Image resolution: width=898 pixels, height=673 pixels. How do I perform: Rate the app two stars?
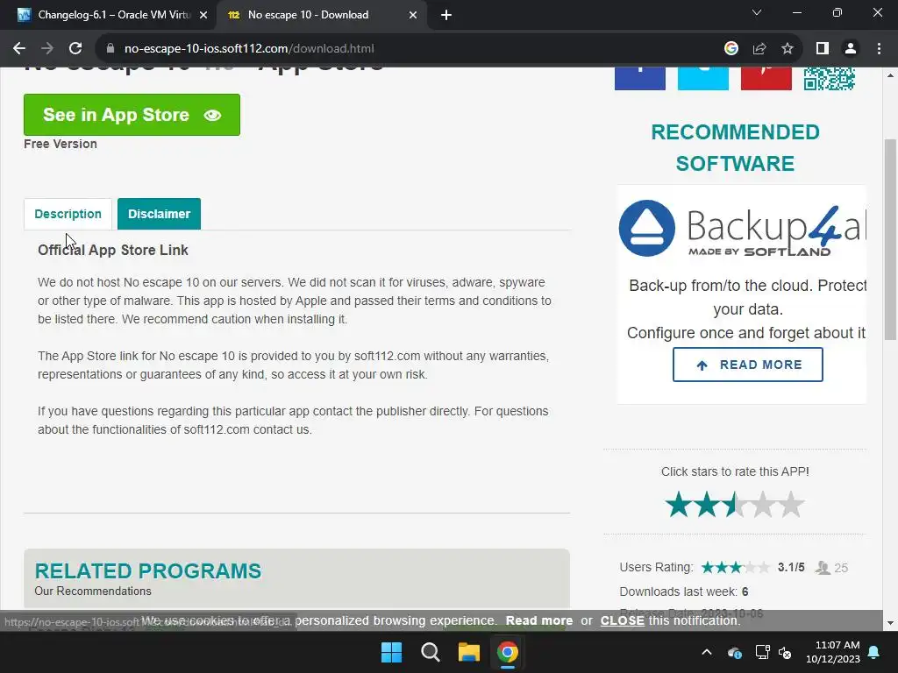coord(707,504)
